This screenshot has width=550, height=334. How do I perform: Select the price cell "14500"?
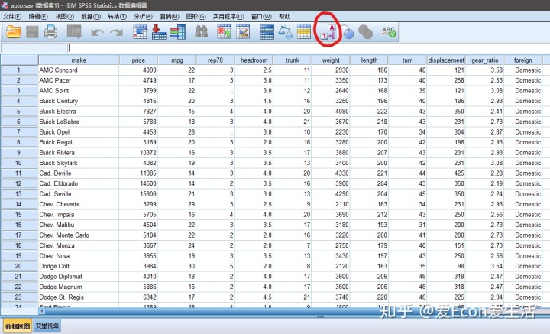click(x=138, y=183)
